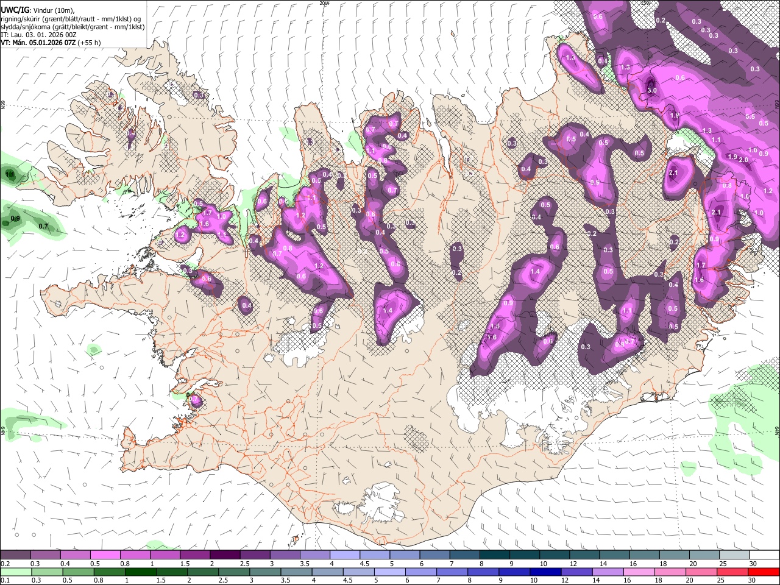Viewport: 780px width, 585px height.
Task: Pick the top legend bar swatch starting at 3
Action: [x=284, y=555]
